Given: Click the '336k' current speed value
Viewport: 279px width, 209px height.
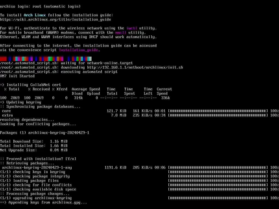Looking at the screenshot, I should click(x=165, y=98).
